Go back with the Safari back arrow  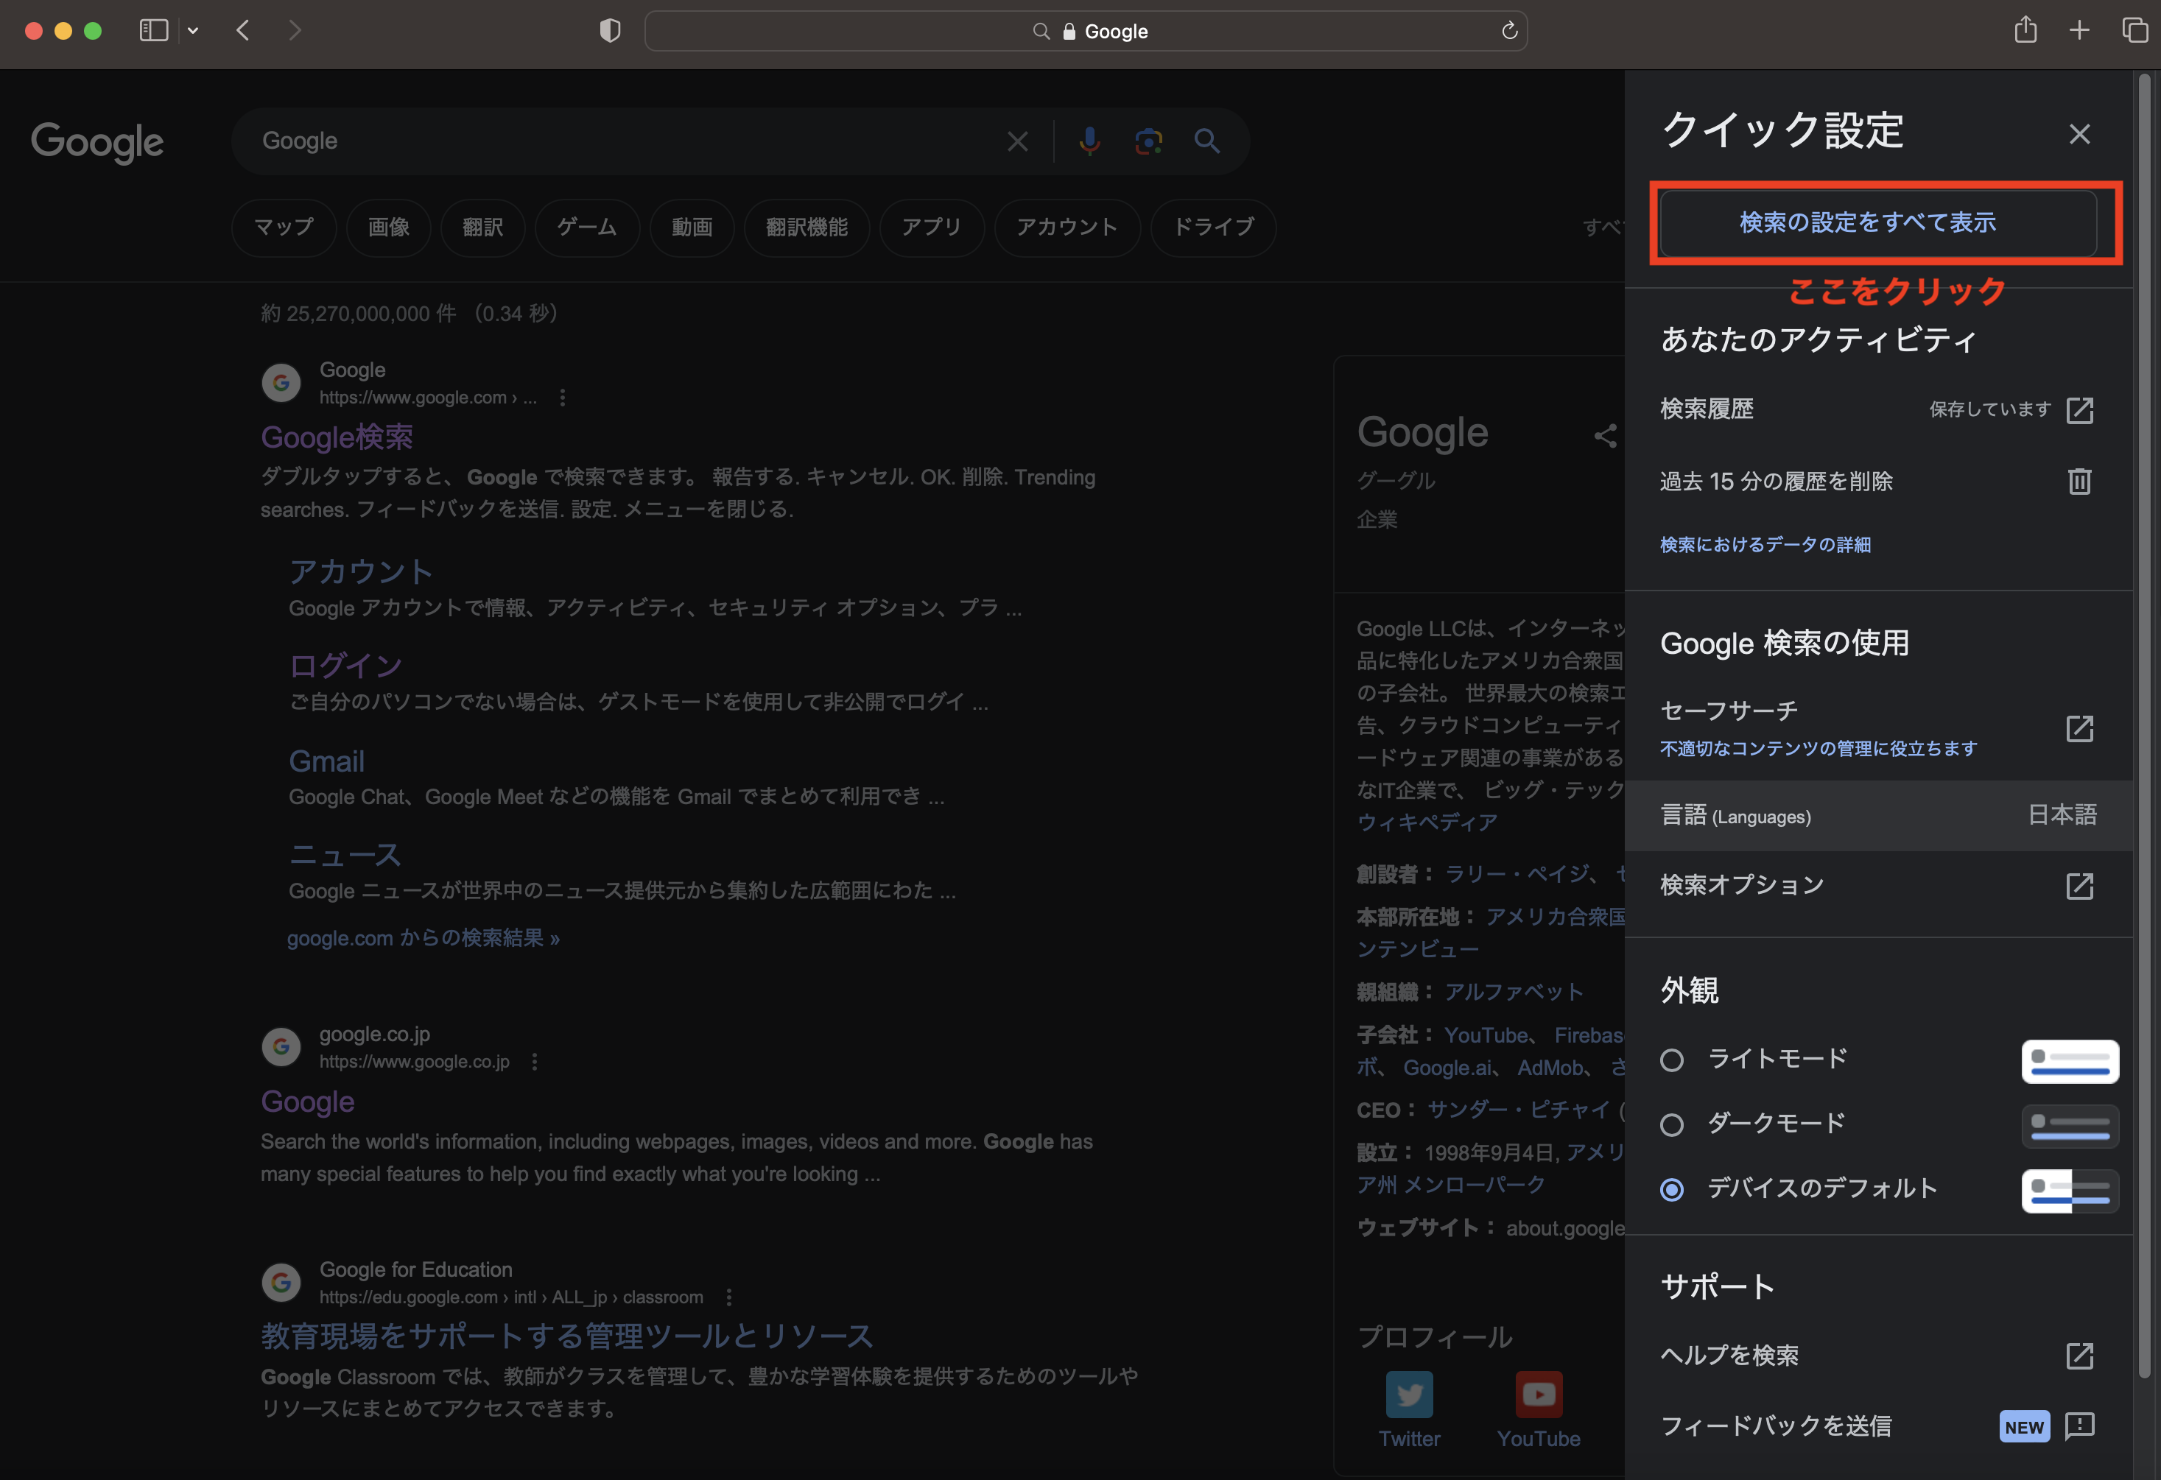point(243,31)
